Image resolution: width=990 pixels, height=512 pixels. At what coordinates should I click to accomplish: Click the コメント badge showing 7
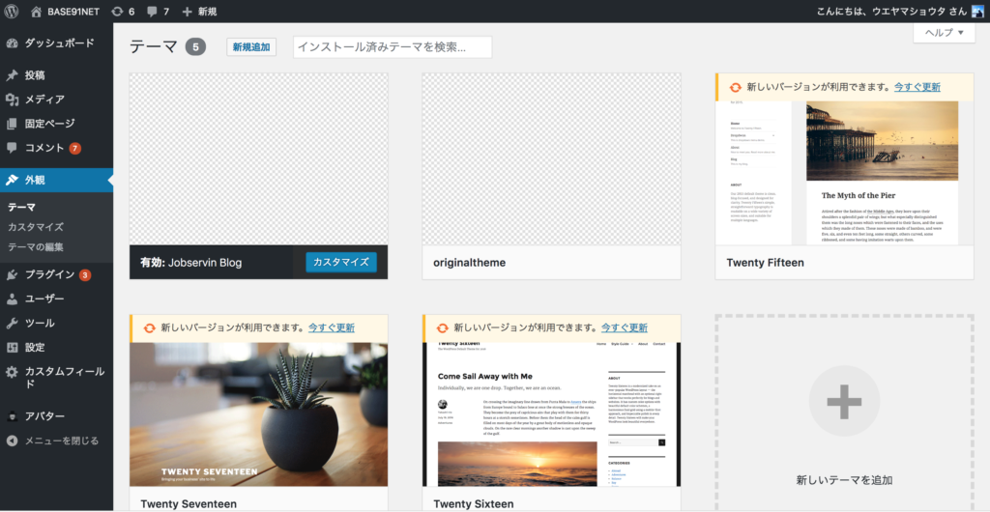[x=75, y=149]
